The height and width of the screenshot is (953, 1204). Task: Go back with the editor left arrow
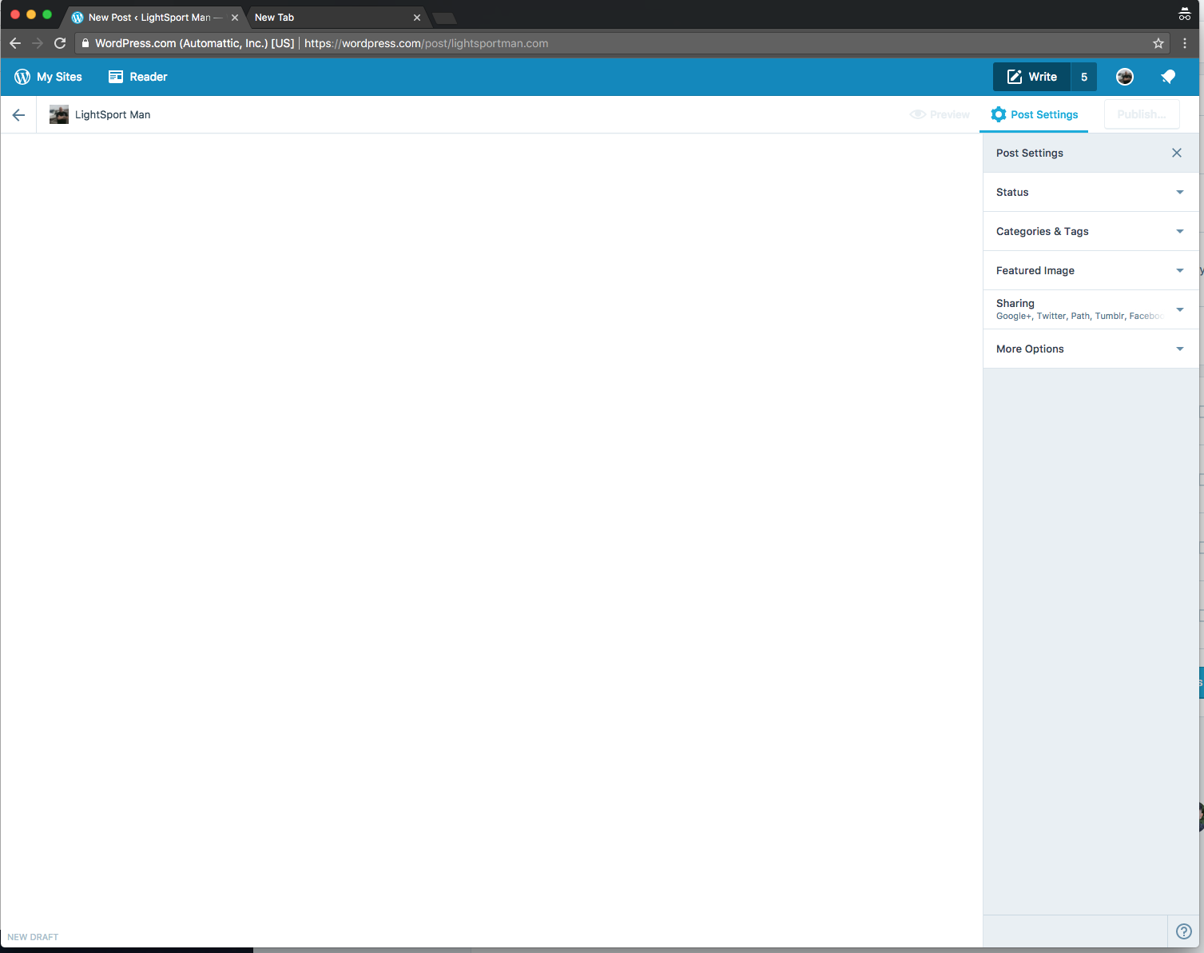pos(18,115)
